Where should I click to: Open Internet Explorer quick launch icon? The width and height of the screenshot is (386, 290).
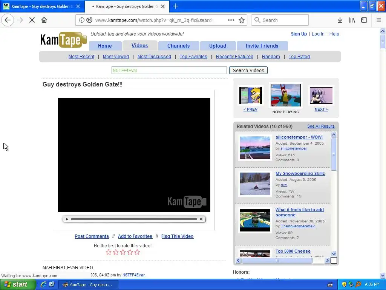(x=43, y=284)
